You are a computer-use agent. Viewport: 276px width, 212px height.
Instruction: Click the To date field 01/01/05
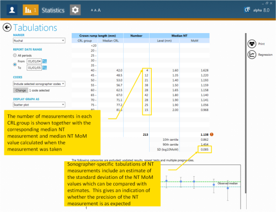tap(34, 68)
